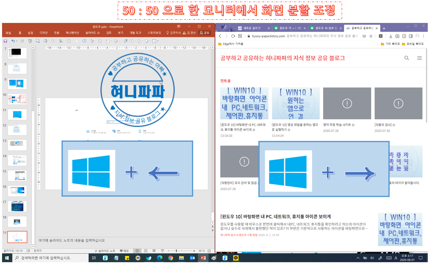Screen dimensions: 429x263
Task: Switch to the 디자인 ribbon tab
Action: (43, 33)
